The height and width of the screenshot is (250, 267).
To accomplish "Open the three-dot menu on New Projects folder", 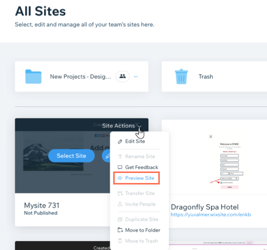I will point(136,76).
